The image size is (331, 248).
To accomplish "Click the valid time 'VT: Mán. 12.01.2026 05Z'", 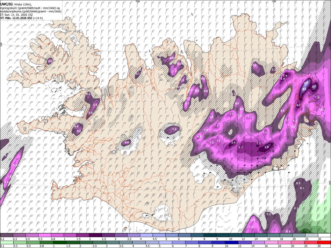I will (x=16, y=18).
